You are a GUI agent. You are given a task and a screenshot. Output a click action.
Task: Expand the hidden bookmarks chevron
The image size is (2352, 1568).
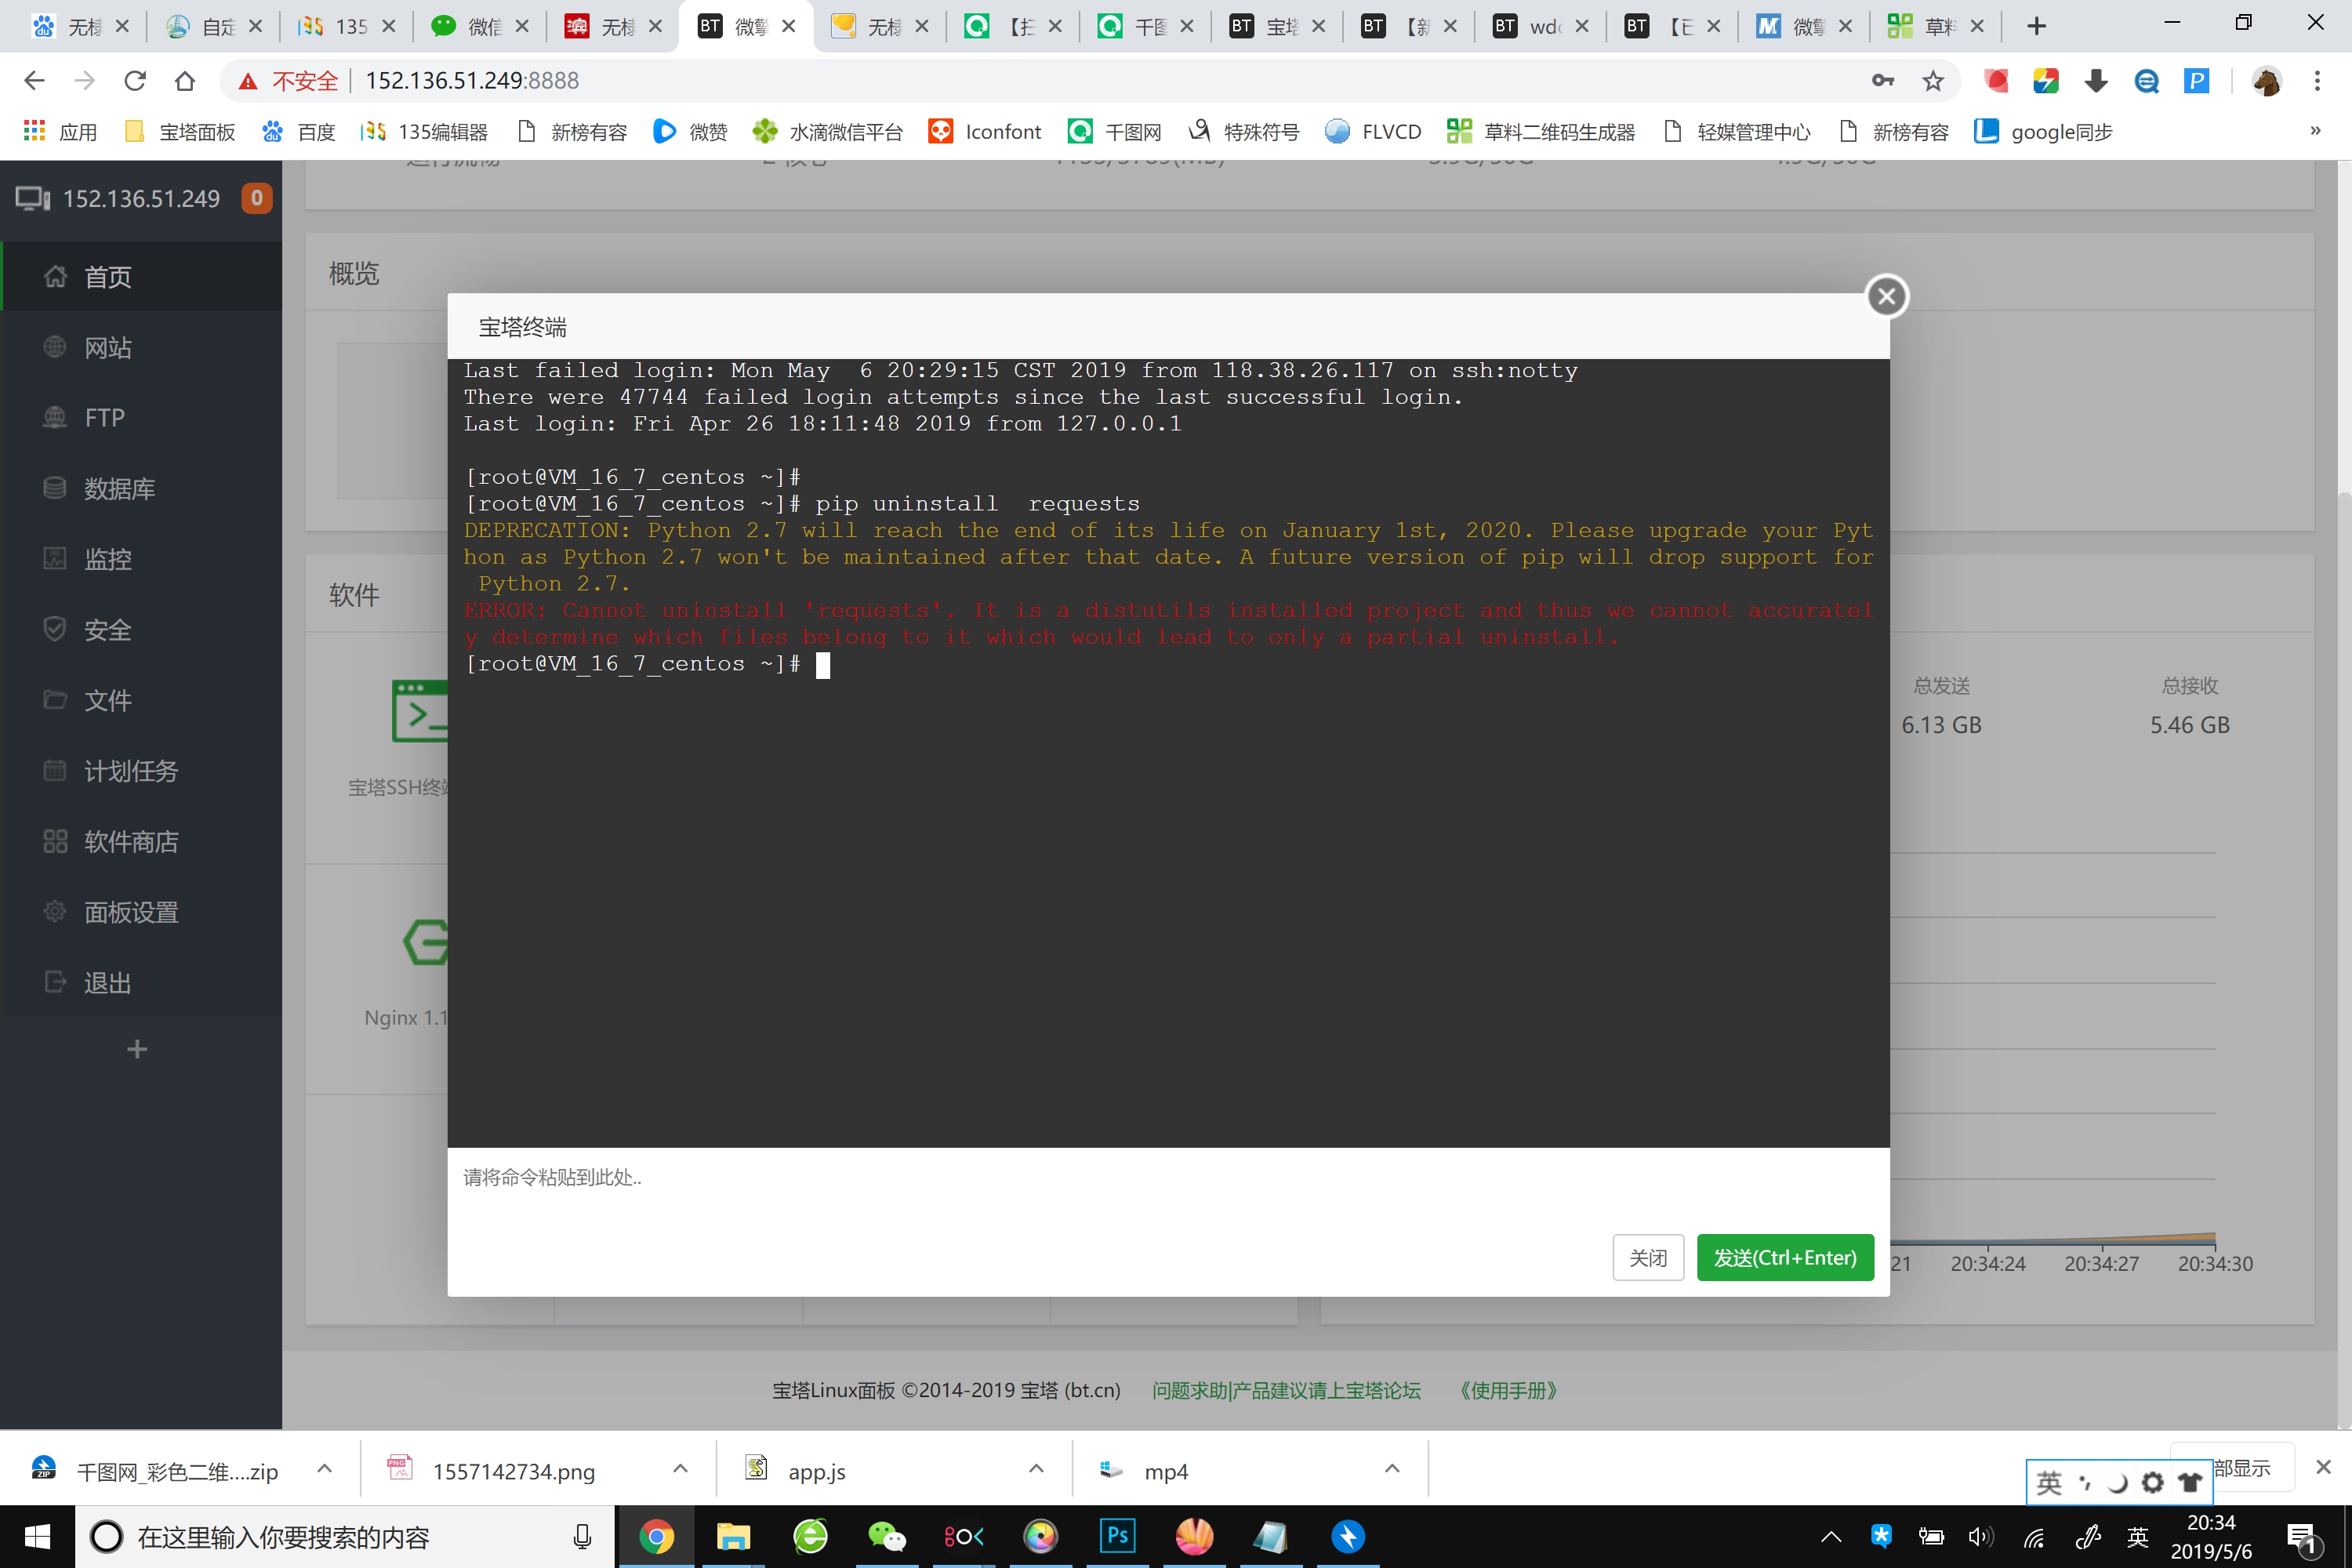tap(2315, 131)
